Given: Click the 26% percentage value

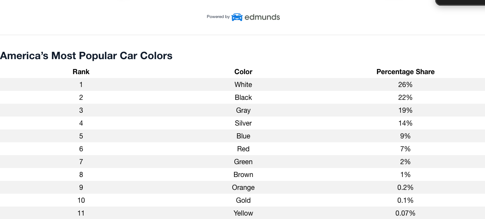Looking at the screenshot, I should click(x=405, y=84).
